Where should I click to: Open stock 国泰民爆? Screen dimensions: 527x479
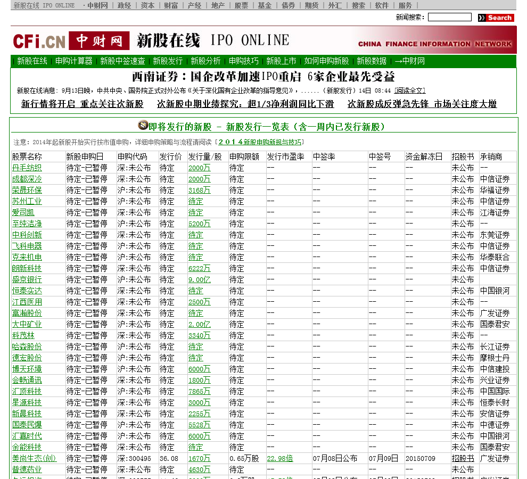[x=27, y=425]
